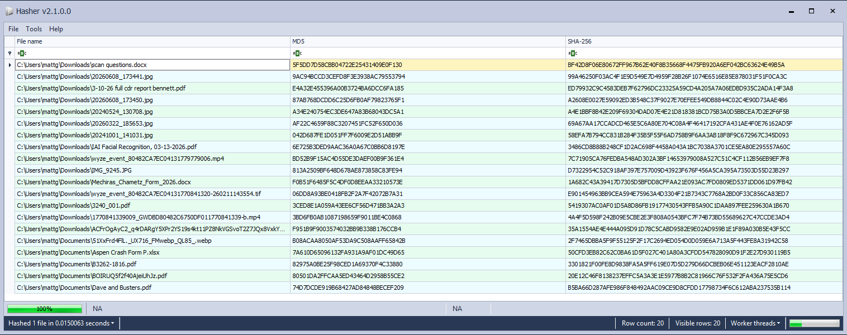Select "3-10-26 full cdr report bennett.pdf" file cell

coord(153,89)
